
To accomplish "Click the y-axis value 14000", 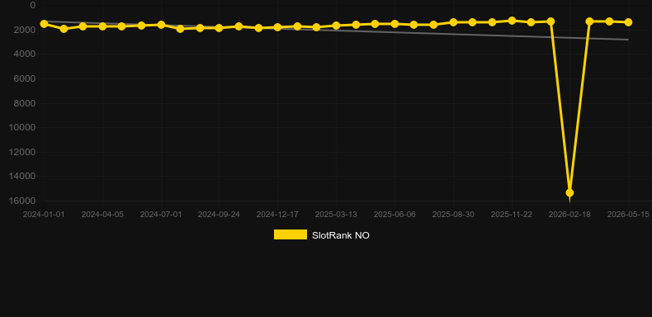I will [x=22, y=177].
